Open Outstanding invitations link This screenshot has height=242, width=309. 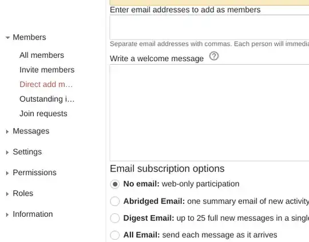pyautogui.click(x=47, y=99)
